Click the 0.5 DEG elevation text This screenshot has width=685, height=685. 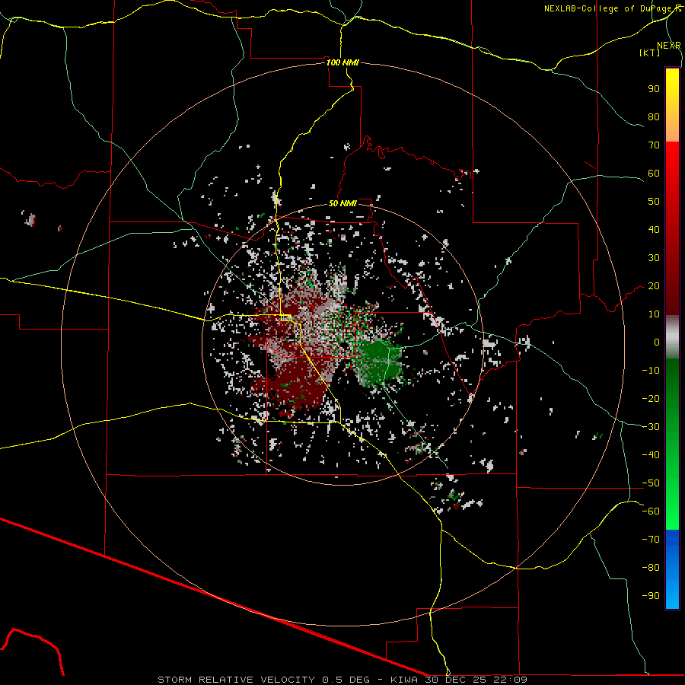[346, 680]
